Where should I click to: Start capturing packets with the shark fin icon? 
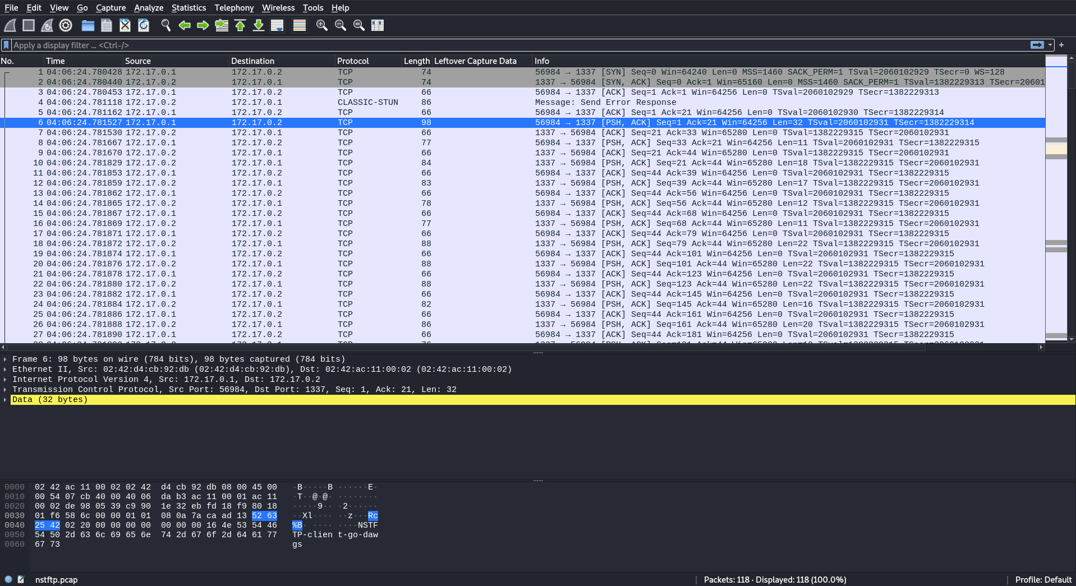(10, 25)
